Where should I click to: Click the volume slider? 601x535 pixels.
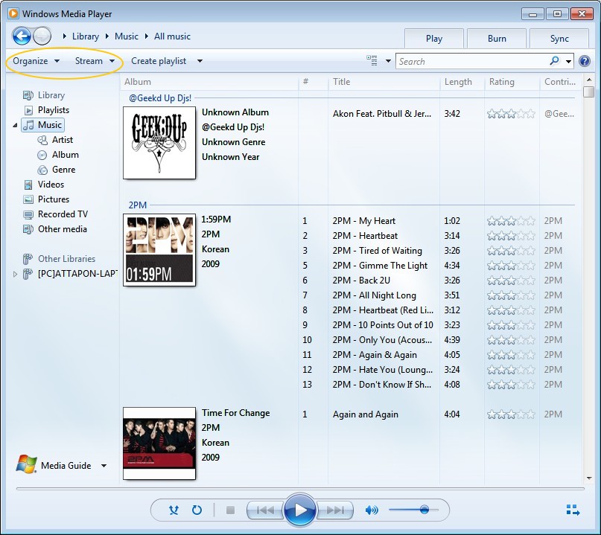[413, 510]
